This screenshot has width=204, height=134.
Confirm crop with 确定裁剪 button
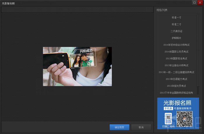pos(119,127)
